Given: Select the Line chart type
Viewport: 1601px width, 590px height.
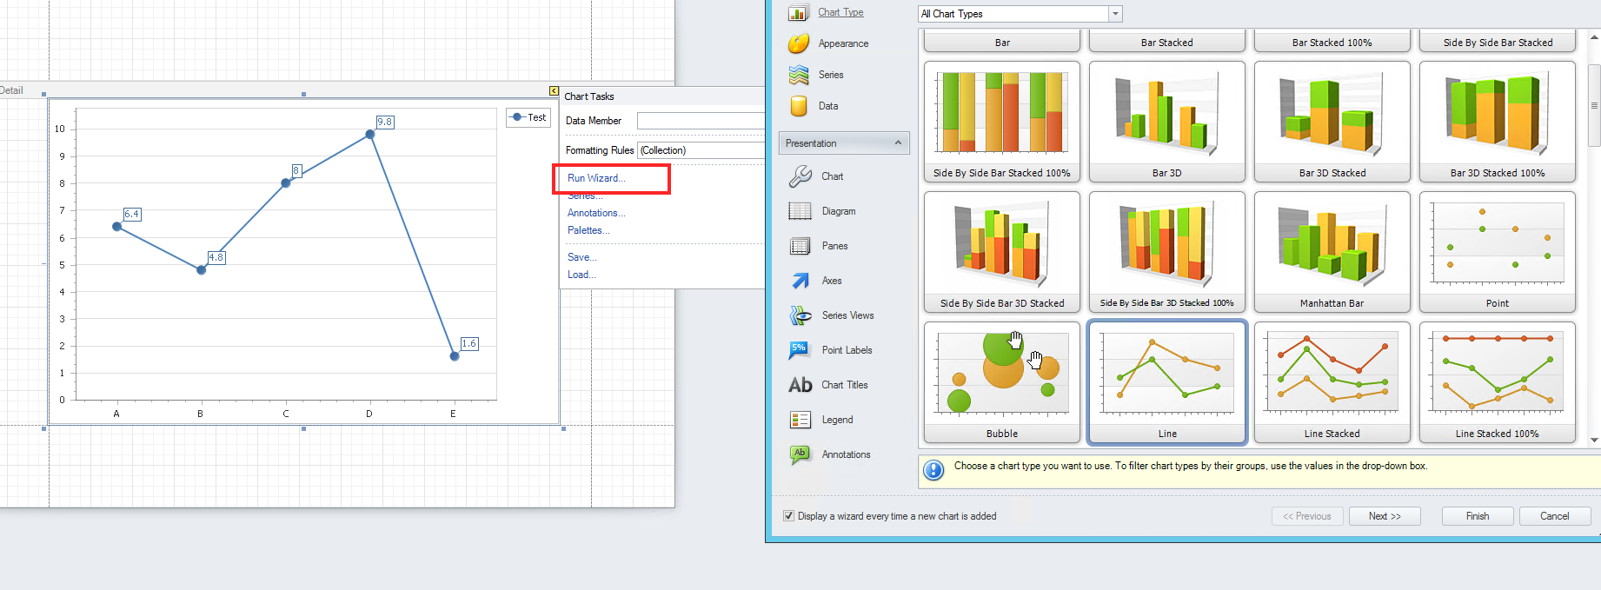Looking at the screenshot, I should tap(1167, 382).
